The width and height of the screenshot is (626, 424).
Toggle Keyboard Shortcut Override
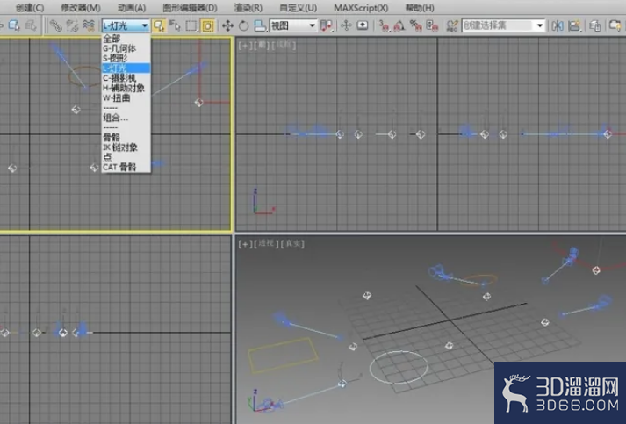point(362,26)
